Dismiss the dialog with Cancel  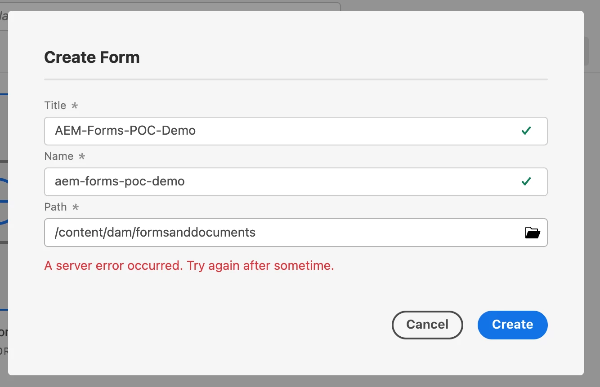(x=427, y=325)
